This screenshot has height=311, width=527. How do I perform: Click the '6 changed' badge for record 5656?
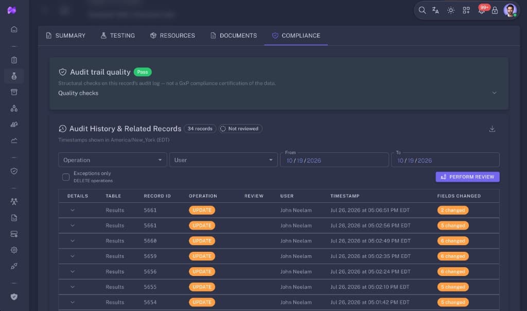[453, 272]
